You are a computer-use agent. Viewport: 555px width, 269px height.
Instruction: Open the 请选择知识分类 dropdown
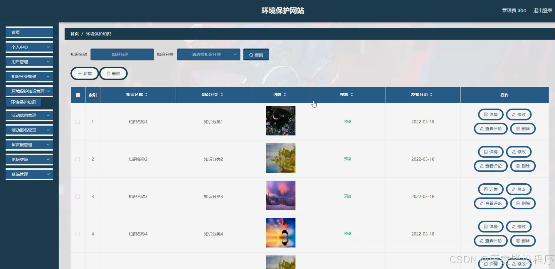coord(208,54)
